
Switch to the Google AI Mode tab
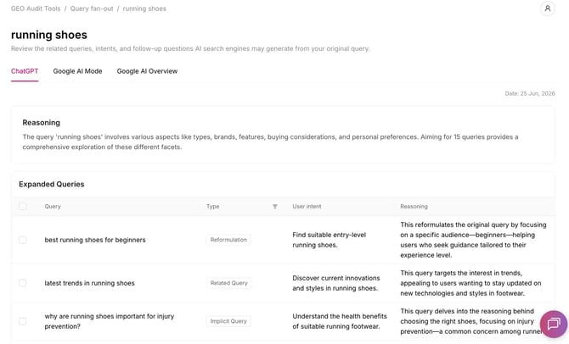tap(77, 71)
